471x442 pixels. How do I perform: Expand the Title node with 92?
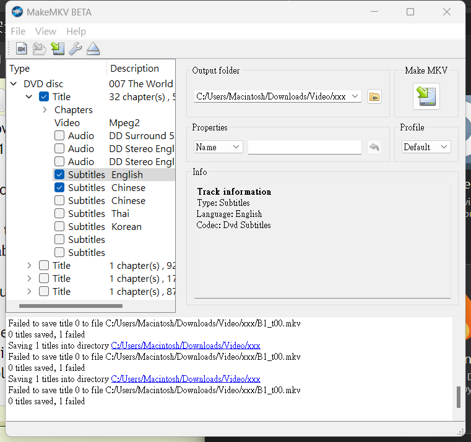coord(29,265)
